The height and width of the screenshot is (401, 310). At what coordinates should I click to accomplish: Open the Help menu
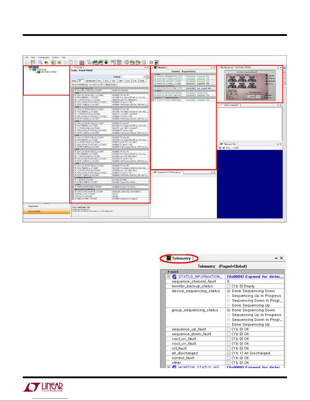(x=64, y=57)
